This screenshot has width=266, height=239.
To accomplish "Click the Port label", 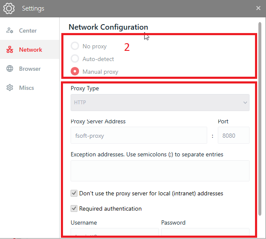I will click(x=223, y=121).
